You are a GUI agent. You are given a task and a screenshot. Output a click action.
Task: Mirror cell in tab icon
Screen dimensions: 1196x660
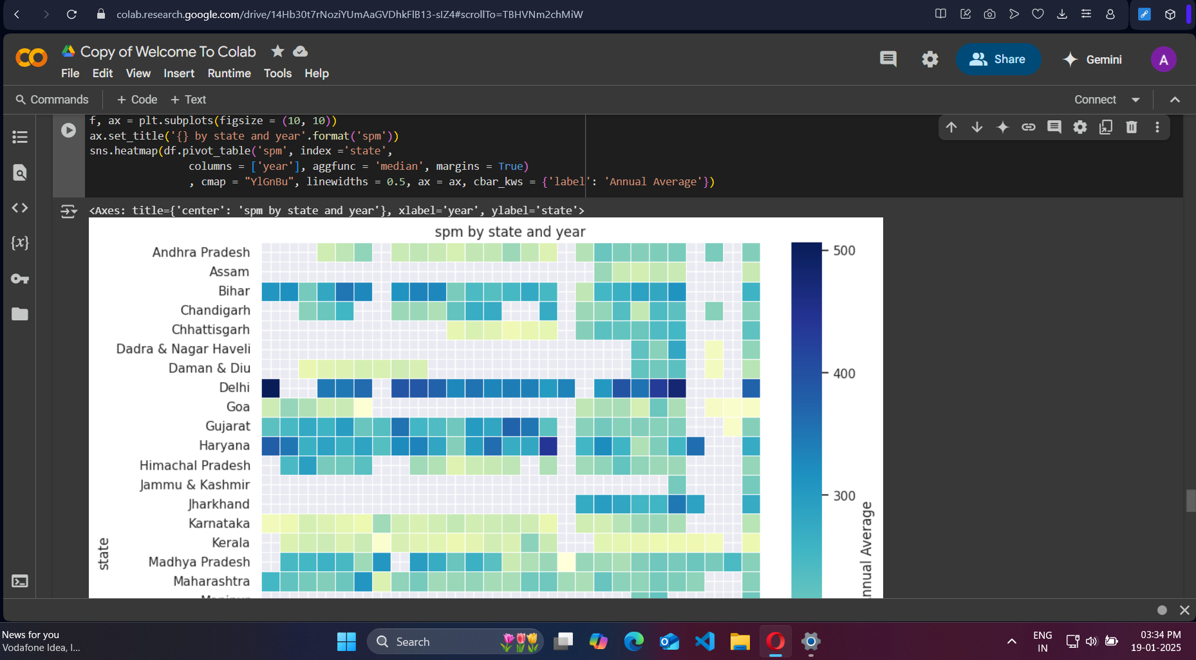[1106, 127]
